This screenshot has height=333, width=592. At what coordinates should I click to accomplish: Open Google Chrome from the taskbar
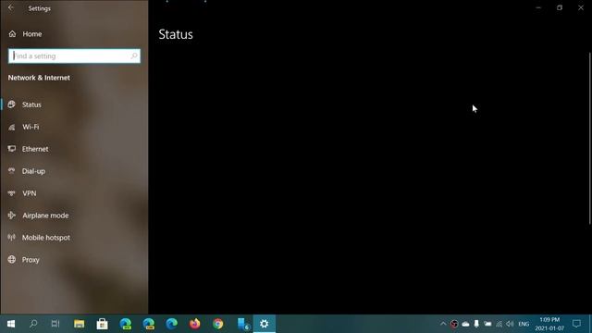click(218, 324)
